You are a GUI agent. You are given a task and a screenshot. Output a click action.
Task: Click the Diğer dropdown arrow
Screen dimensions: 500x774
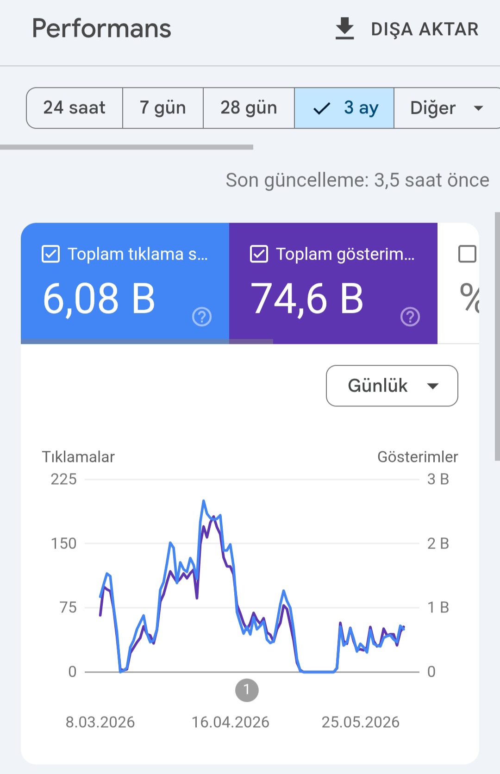pyautogui.click(x=478, y=108)
